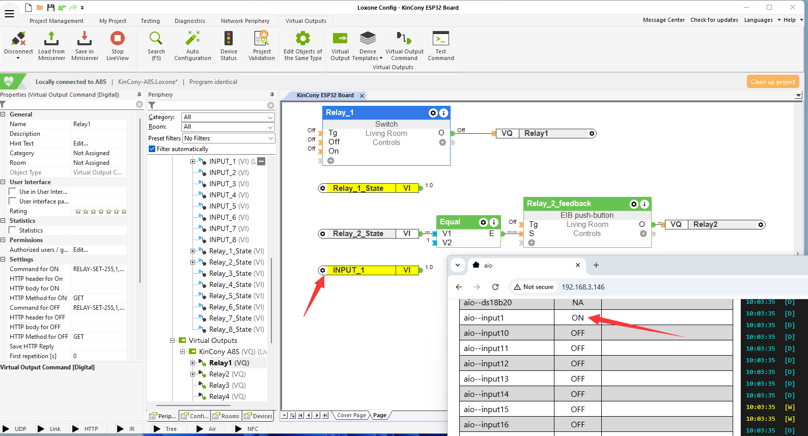Open Test Command terminal icon

pyautogui.click(x=440, y=39)
